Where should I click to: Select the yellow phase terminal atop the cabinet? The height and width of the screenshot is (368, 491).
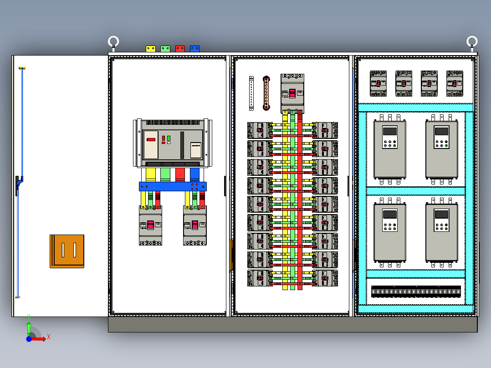point(151,49)
